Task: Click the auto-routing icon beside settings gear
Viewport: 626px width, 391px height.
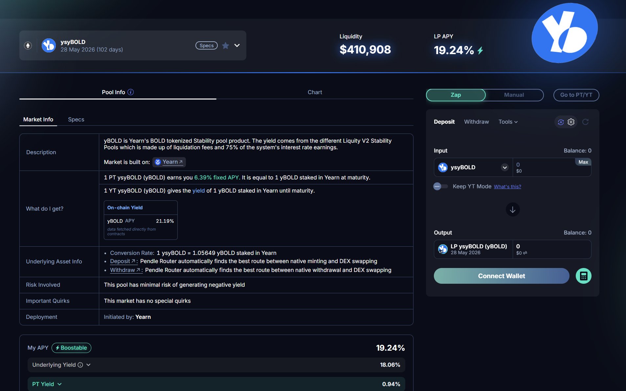Action: [561, 122]
